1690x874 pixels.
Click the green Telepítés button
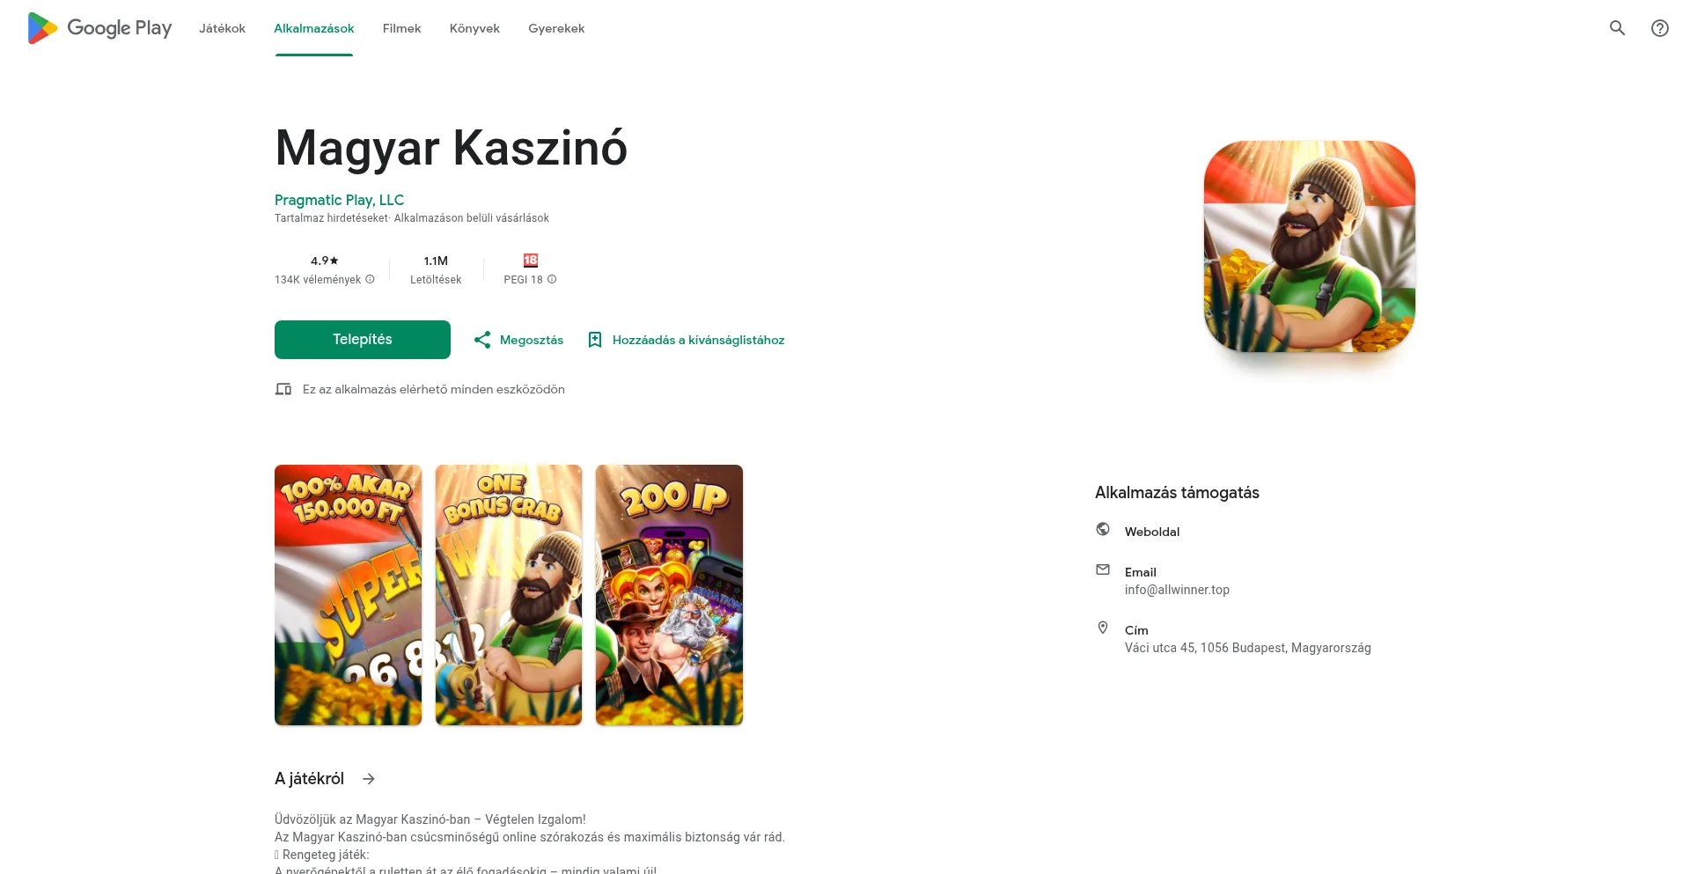[x=363, y=340]
